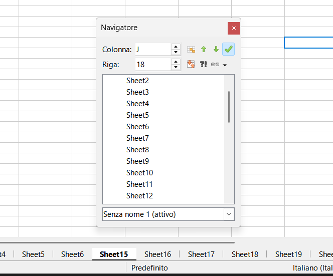Click 'Predefinito' page style in status bar
This screenshot has width=333, height=276.
coord(149,268)
